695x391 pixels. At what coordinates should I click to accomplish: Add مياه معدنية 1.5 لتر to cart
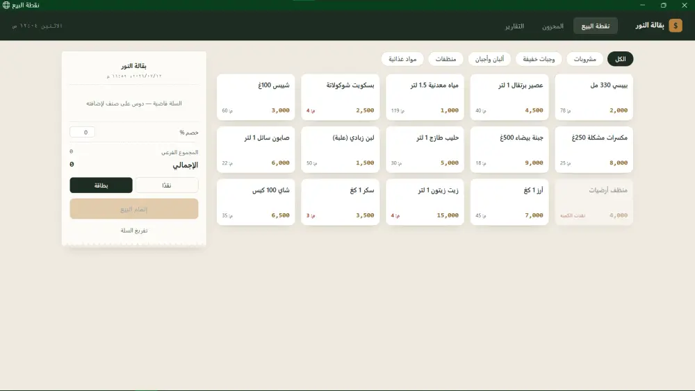click(425, 97)
